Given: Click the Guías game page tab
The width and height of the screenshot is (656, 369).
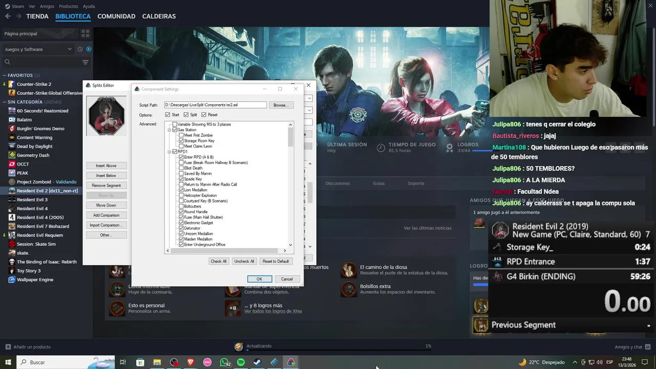Looking at the screenshot, I should click(379, 183).
